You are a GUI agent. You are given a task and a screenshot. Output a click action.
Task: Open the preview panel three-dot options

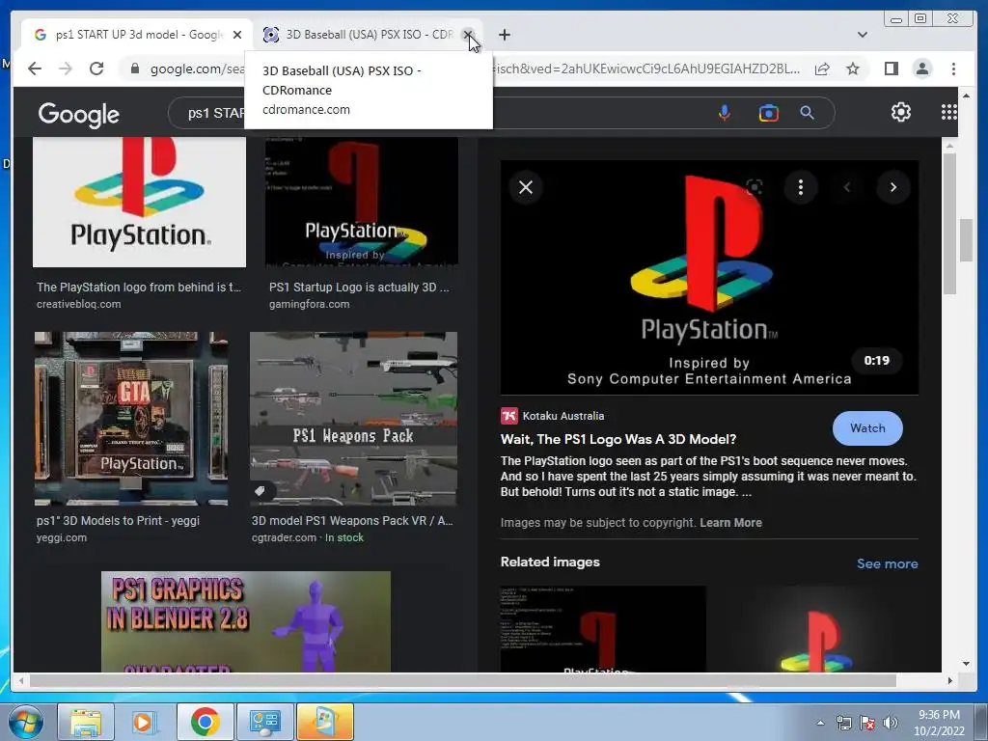click(800, 187)
